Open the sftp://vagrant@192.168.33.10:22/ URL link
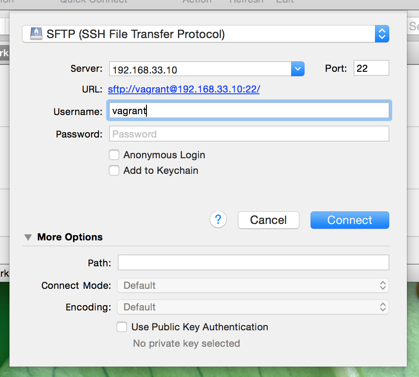This screenshot has height=377, width=419. [x=184, y=89]
